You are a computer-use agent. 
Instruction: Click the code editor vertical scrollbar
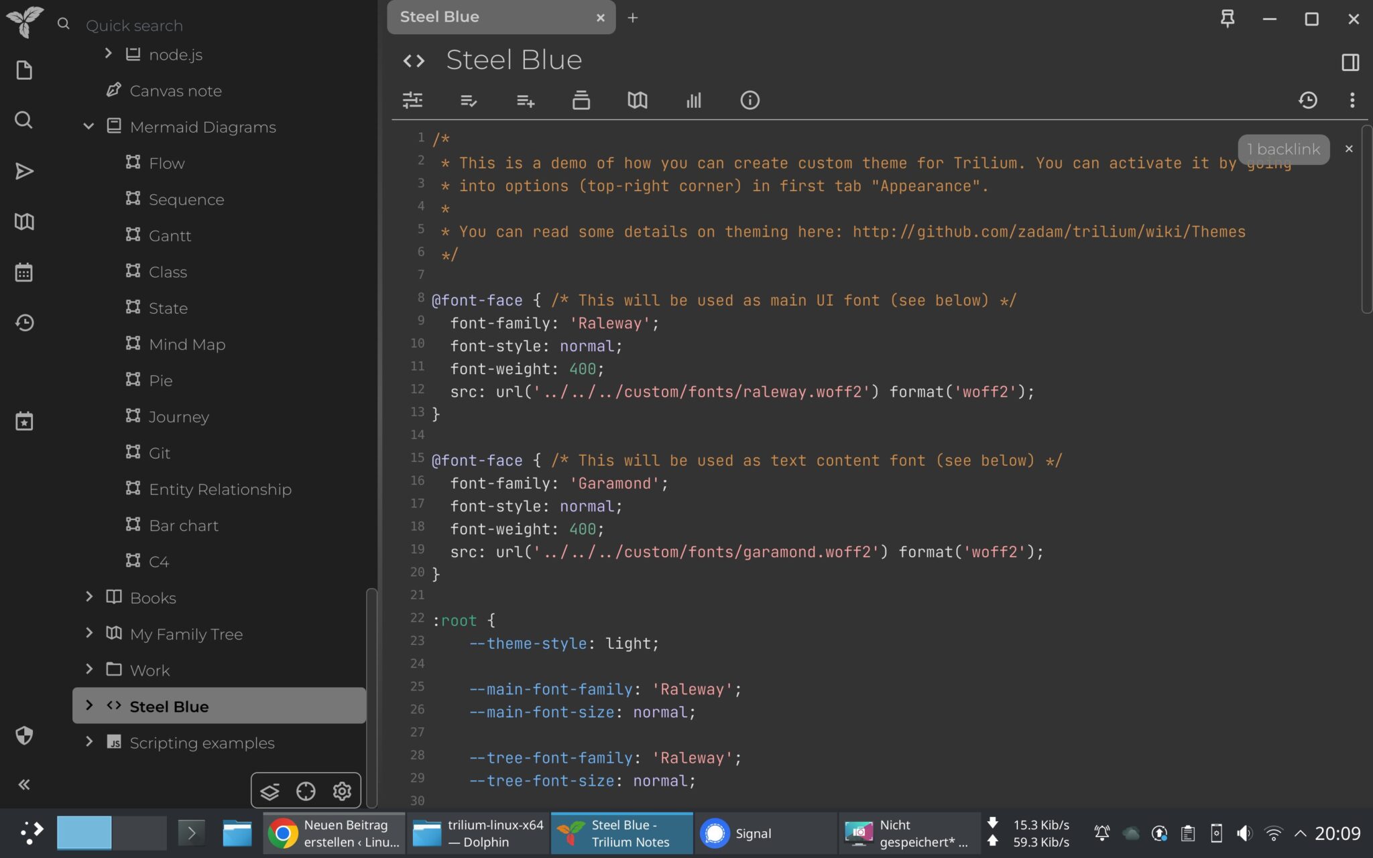pyautogui.click(x=1367, y=219)
